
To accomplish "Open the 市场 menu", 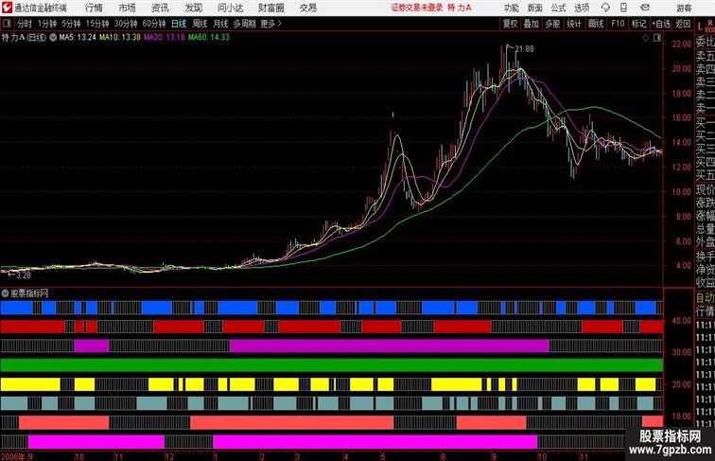I will click(x=128, y=8).
